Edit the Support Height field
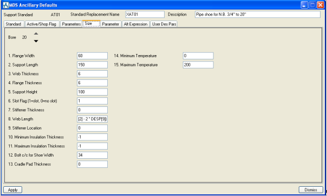 point(92,92)
